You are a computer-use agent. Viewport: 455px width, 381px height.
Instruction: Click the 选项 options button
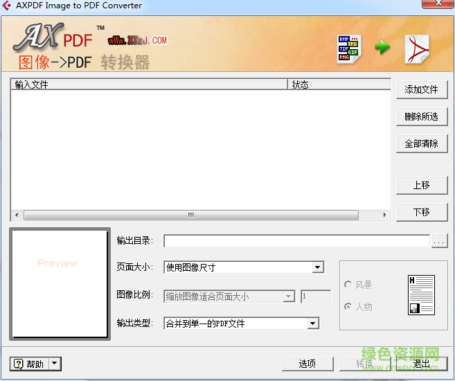(307, 364)
